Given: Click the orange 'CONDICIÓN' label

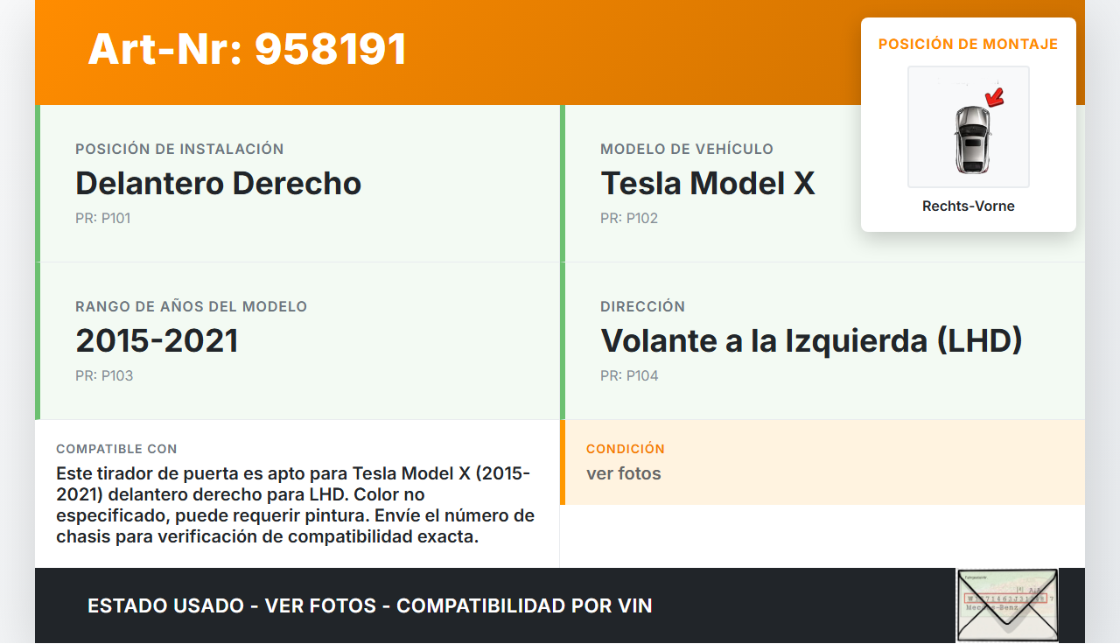Looking at the screenshot, I should [626, 449].
